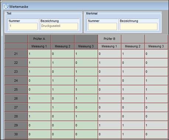
Task: Click the Teil Nummer input field
Action: (23, 27)
